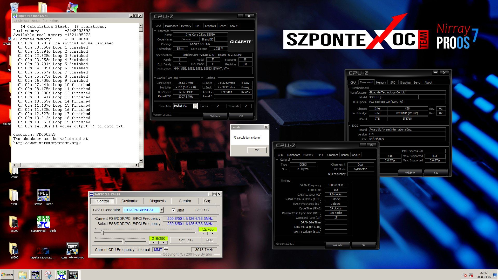Click the network tray icon

click(x=471, y=275)
